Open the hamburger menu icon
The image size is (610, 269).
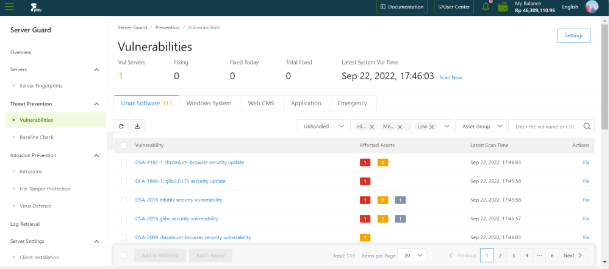point(9,7)
